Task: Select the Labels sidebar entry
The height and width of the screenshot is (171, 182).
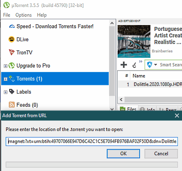Action: click(24, 92)
